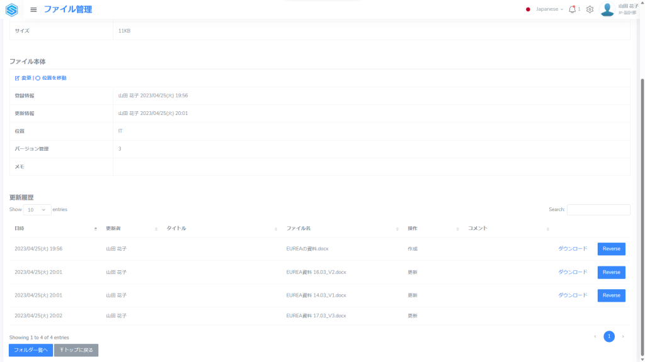Click フォルダ一覧へ button
The width and height of the screenshot is (645, 362).
point(31,350)
